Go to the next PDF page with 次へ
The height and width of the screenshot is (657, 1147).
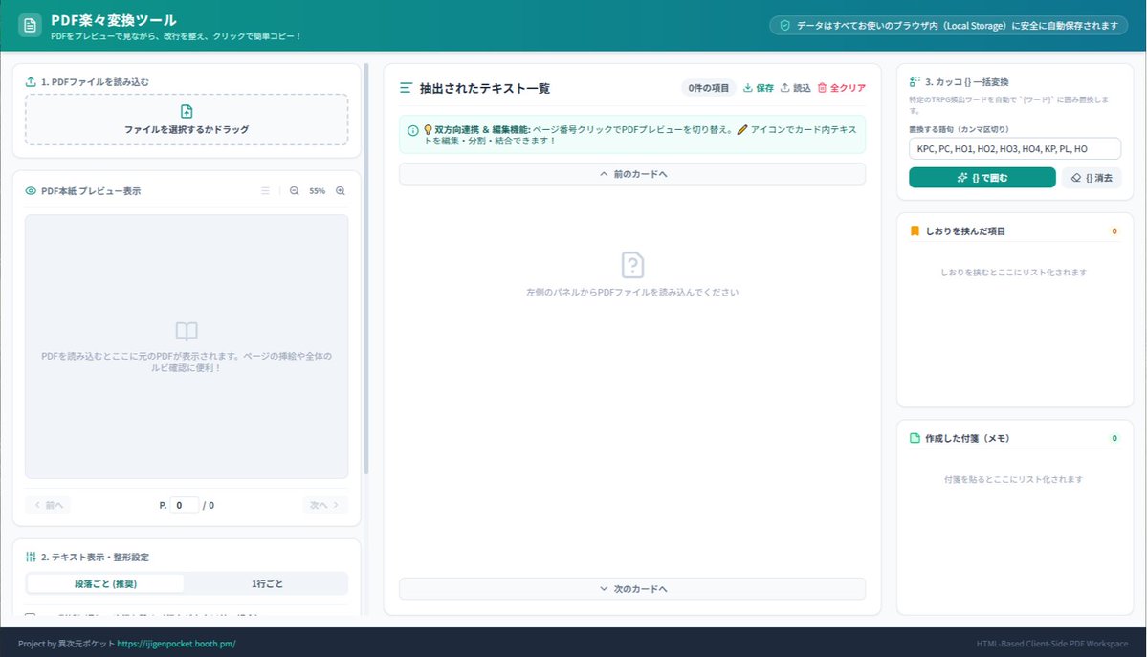pos(325,505)
